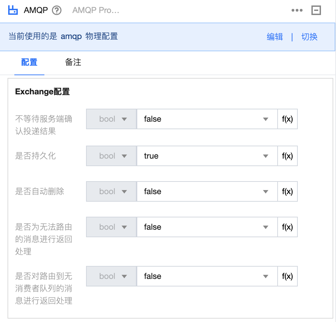Switch to the 备注 tab
This screenshot has width=336, height=322.
coord(73,63)
